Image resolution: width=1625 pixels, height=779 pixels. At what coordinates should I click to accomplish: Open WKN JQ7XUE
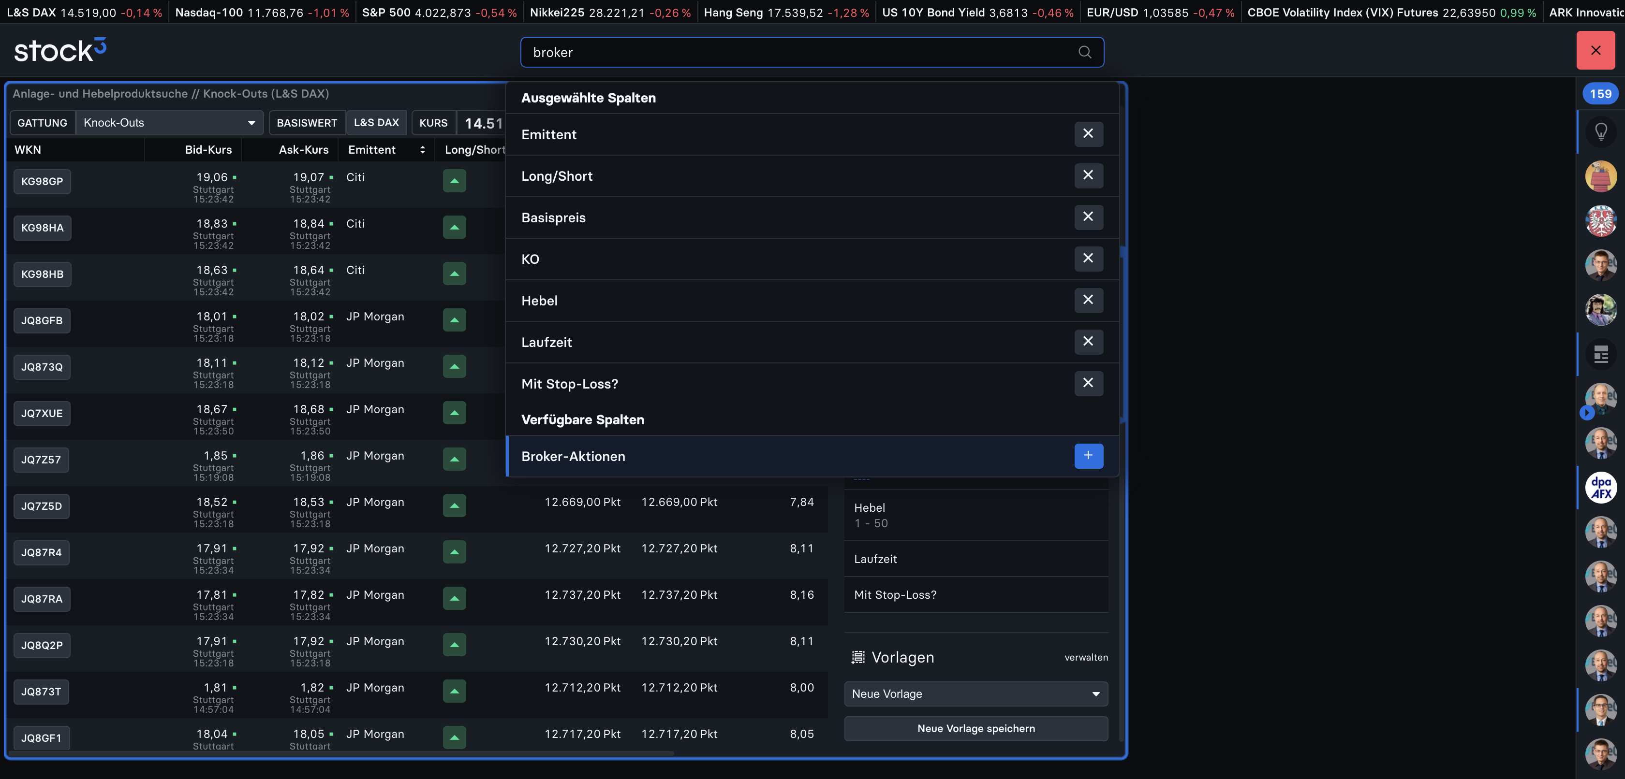42,414
